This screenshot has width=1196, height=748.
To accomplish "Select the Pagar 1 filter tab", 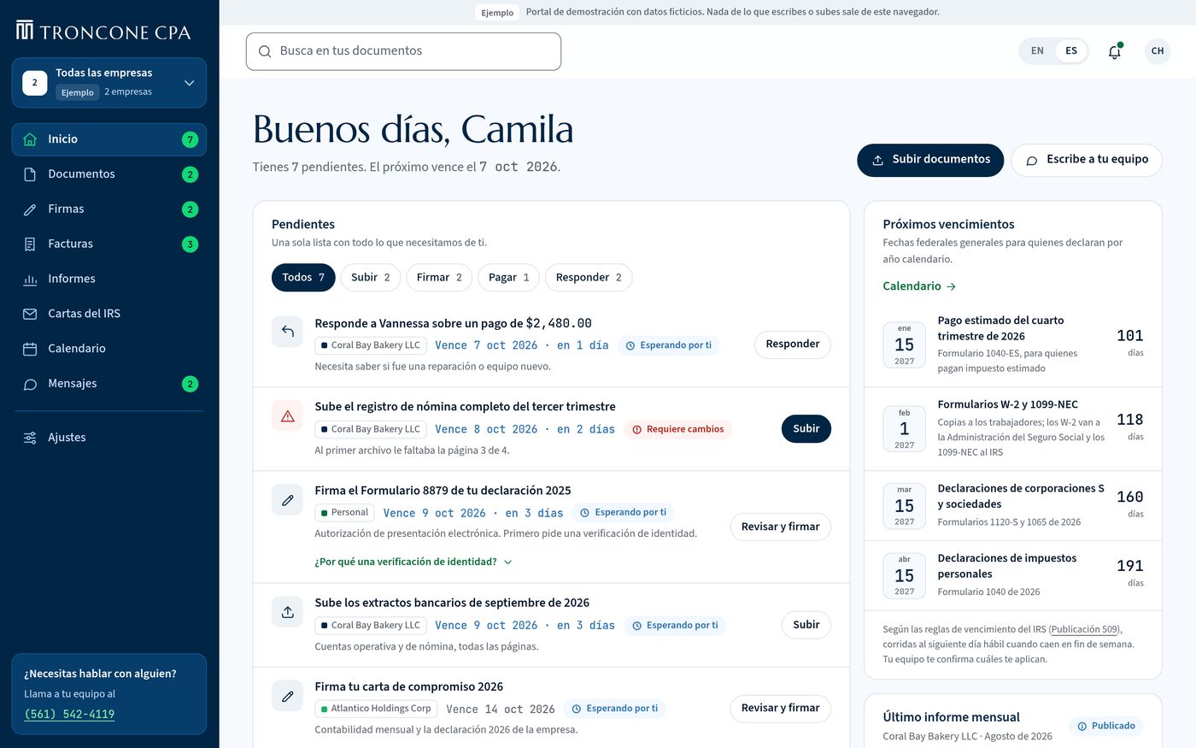I will coord(508,277).
